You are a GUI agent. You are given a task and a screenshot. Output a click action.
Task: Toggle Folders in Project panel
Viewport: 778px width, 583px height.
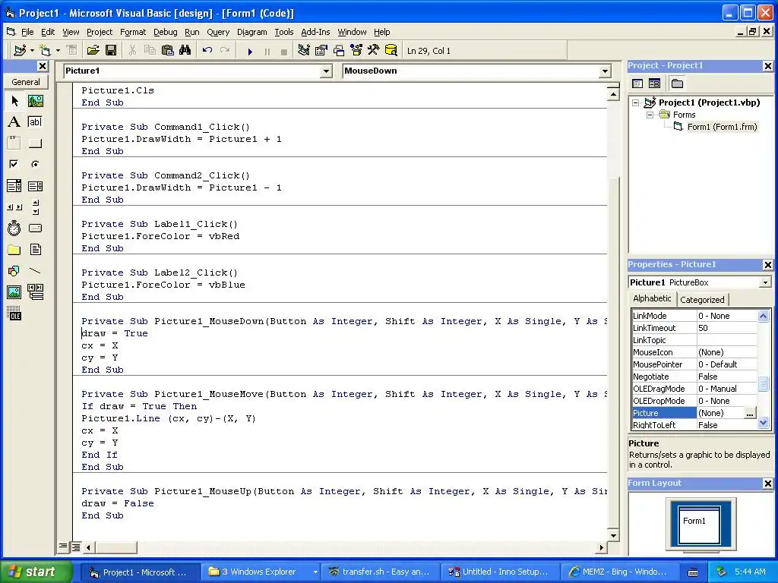click(677, 84)
